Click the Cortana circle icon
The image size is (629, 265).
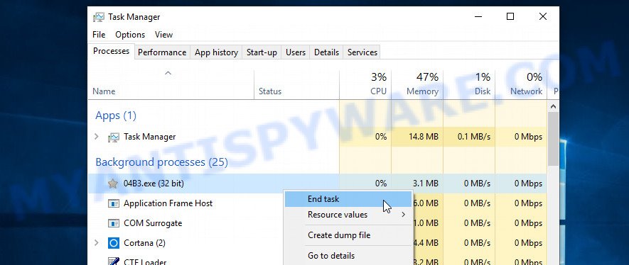click(x=114, y=243)
